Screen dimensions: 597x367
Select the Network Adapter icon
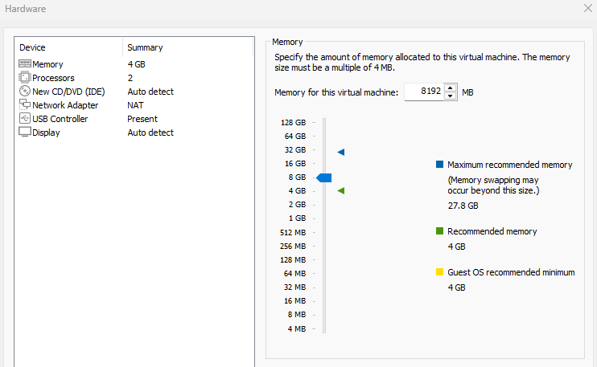point(25,104)
